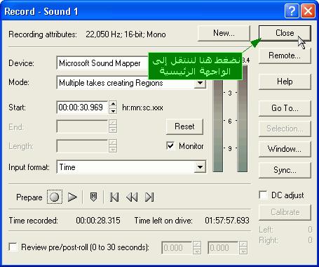The height and width of the screenshot is (267, 319).
Task: Open context help with the question mark button
Action: pyautogui.click(x=292, y=11)
